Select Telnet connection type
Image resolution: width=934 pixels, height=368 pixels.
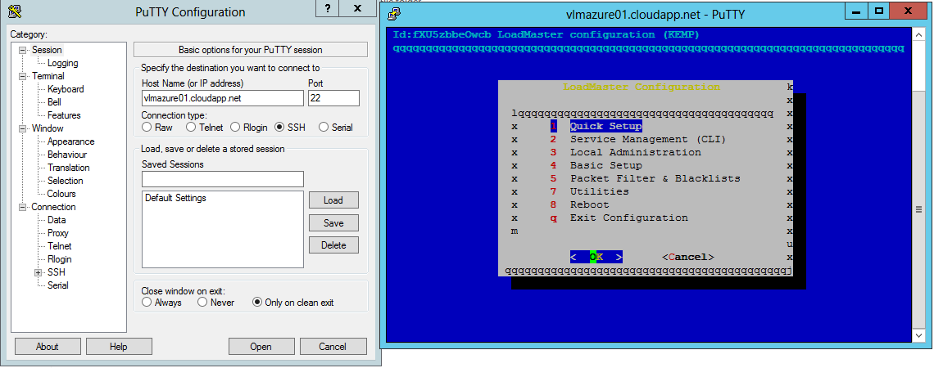click(x=191, y=127)
